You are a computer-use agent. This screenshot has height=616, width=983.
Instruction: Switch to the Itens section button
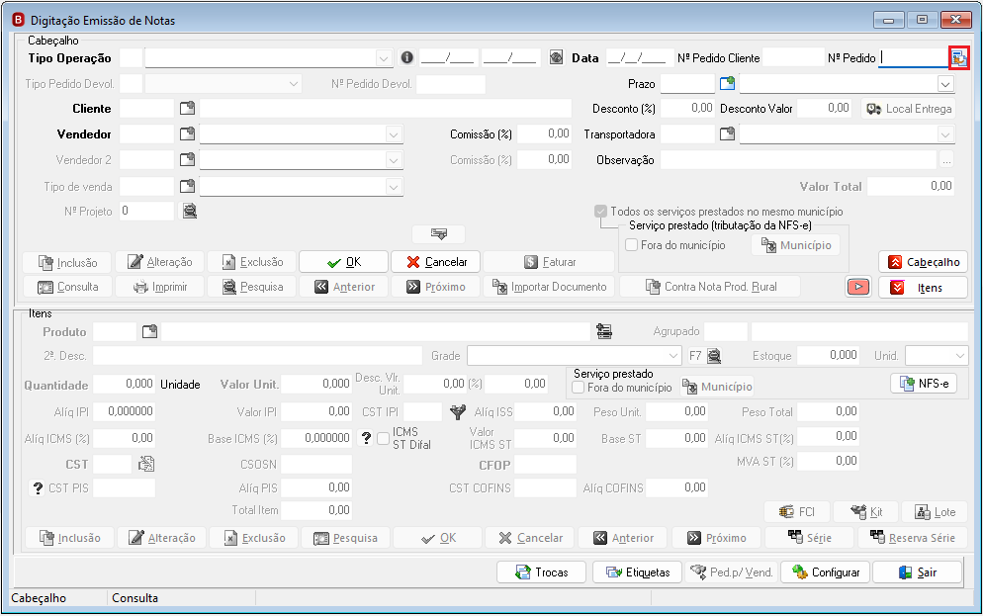(924, 288)
